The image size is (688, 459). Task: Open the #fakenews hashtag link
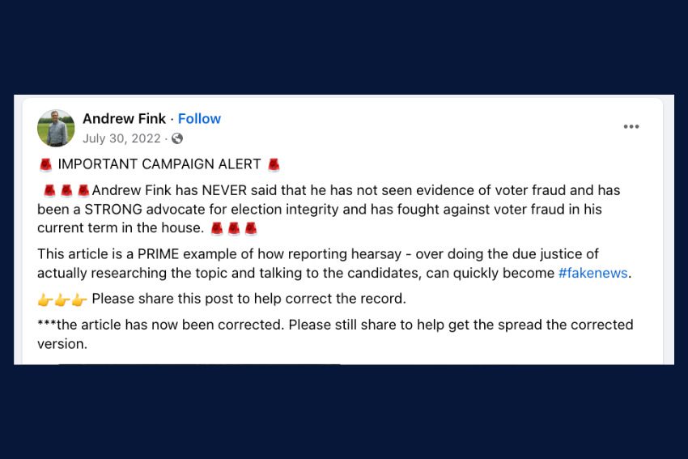(x=592, y=273)
